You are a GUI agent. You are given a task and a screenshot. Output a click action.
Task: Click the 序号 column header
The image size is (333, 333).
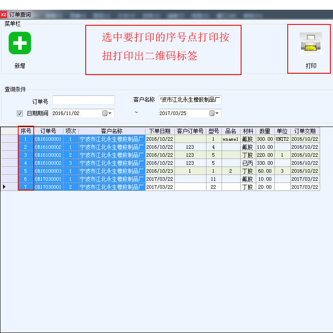26,131
